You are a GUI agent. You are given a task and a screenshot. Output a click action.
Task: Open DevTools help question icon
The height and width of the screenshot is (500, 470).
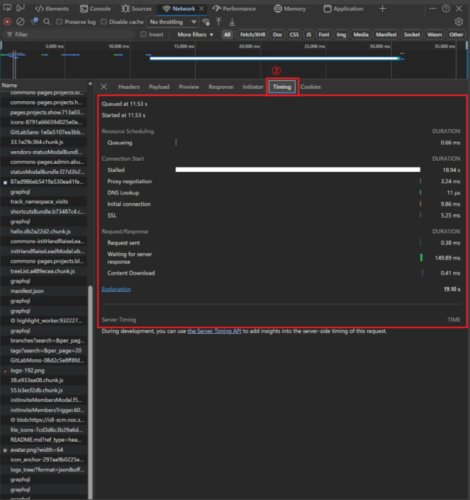click(x=446, y=9)
